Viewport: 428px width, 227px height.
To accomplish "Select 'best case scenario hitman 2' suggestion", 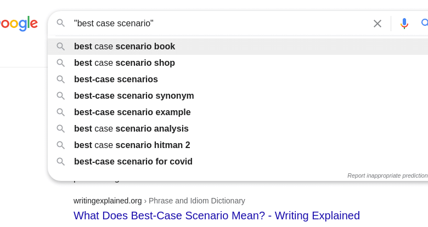I will point(132,145).
